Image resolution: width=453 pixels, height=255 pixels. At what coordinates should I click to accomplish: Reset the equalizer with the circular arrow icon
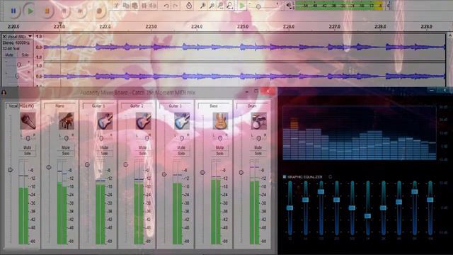coord(330,176)
